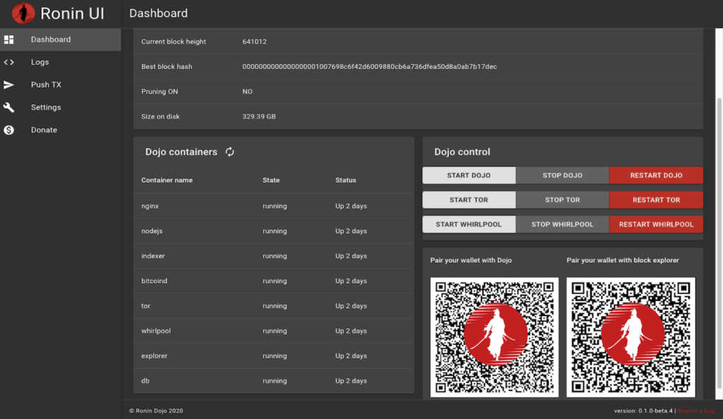Select the 'bitcoind' container name
Screen dimensions: 723x419
154,281
